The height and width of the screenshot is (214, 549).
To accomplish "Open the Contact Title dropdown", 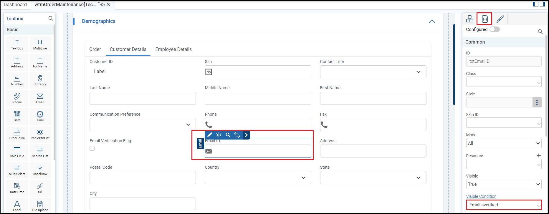I will (373, 72).
